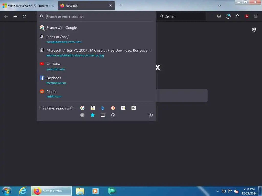Open network status tray icon

224,191
